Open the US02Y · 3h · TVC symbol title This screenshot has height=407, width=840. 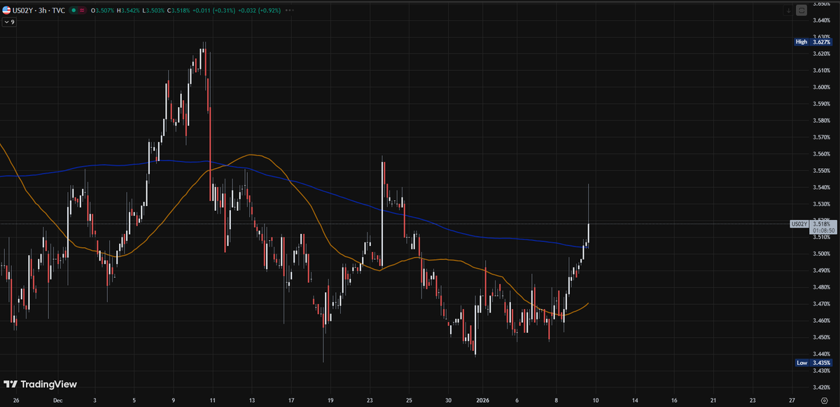pos(39,11)
